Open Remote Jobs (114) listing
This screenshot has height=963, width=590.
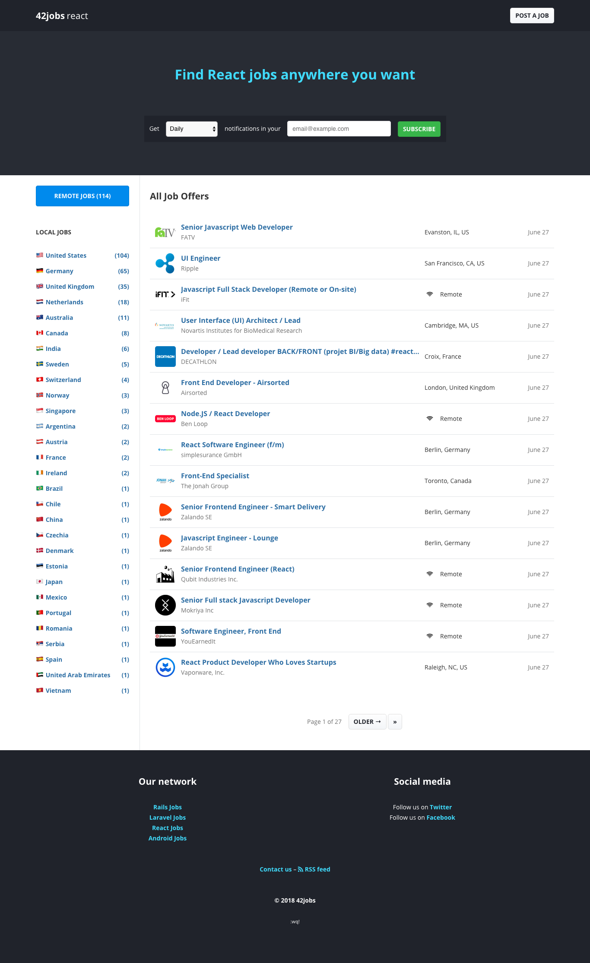[82, 196]
